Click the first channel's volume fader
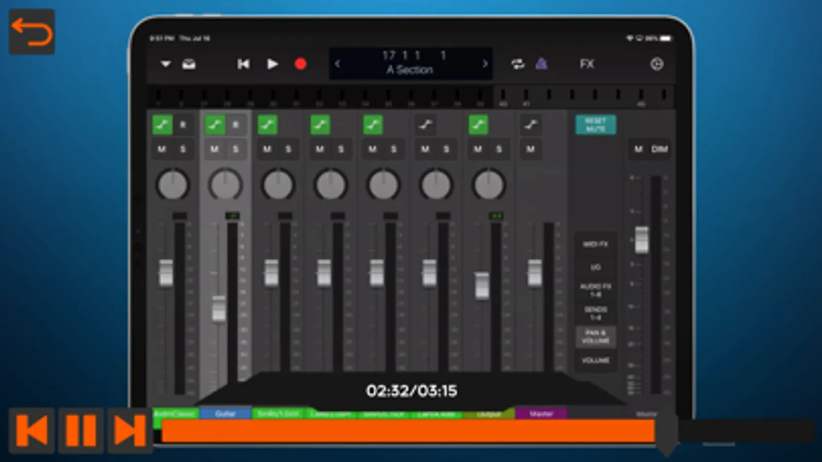The height and width of the screenshot is (462, 822). [166, 273]
